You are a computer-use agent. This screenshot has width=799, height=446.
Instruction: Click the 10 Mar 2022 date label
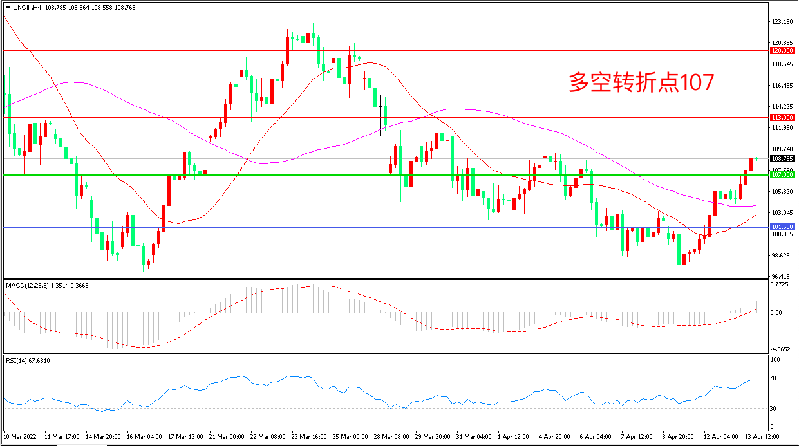21,437
